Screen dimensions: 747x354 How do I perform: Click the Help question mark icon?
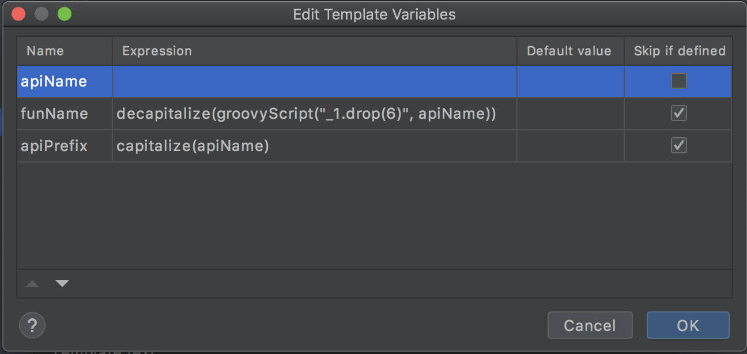pos(32,325)
